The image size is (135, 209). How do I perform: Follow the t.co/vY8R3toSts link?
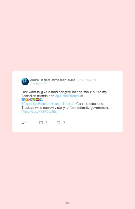click(x=39, y=112)
